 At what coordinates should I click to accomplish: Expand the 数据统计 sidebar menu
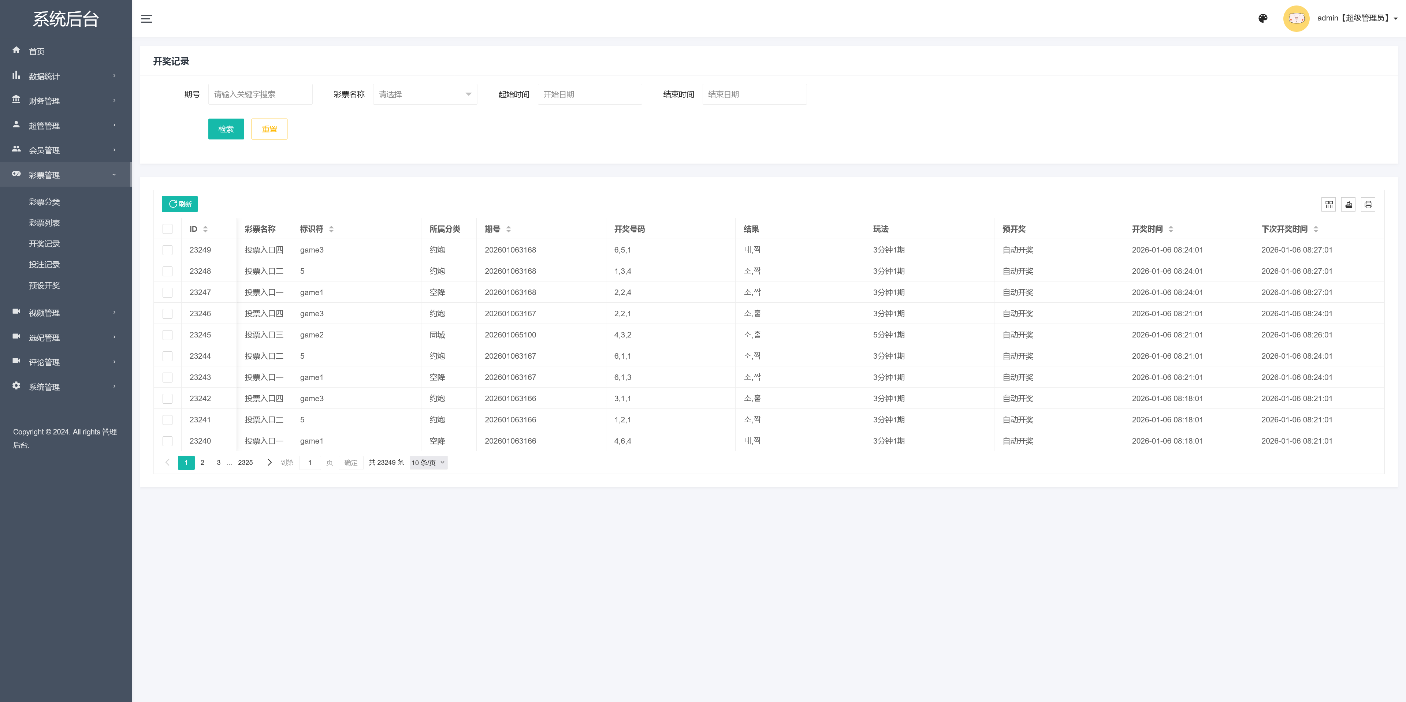(x=66, y=76)
